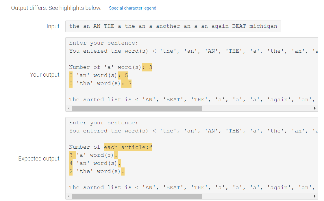Click the highlighted '2' before 'the' word(s)
This screenshot has height=201, width=324.
tap(71, 171)
